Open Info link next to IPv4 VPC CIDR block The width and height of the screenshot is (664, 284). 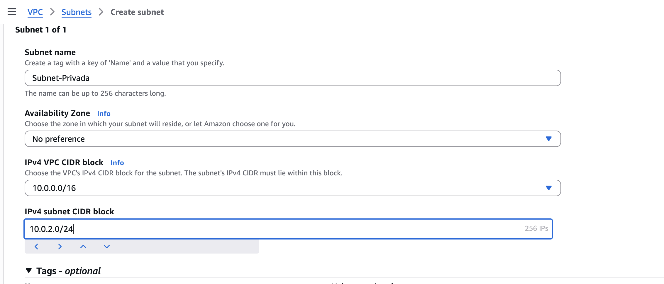pos(117,163)
